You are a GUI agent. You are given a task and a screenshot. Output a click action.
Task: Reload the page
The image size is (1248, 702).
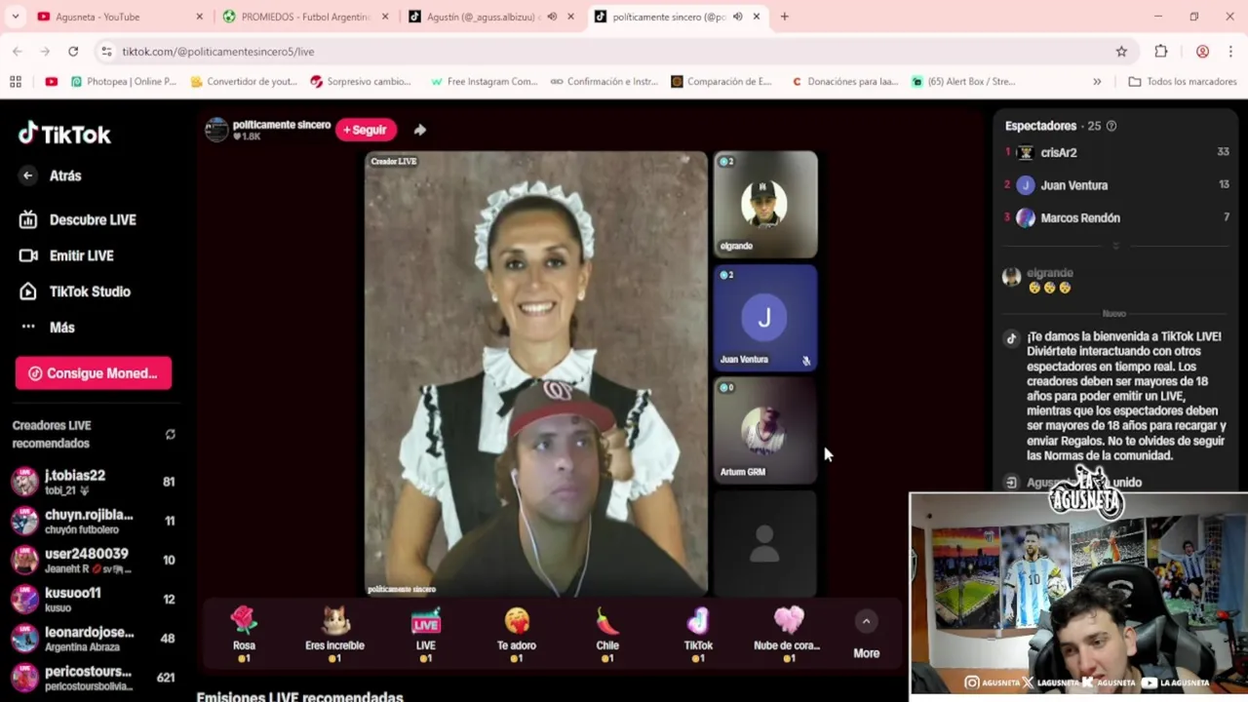coord(73,52)
